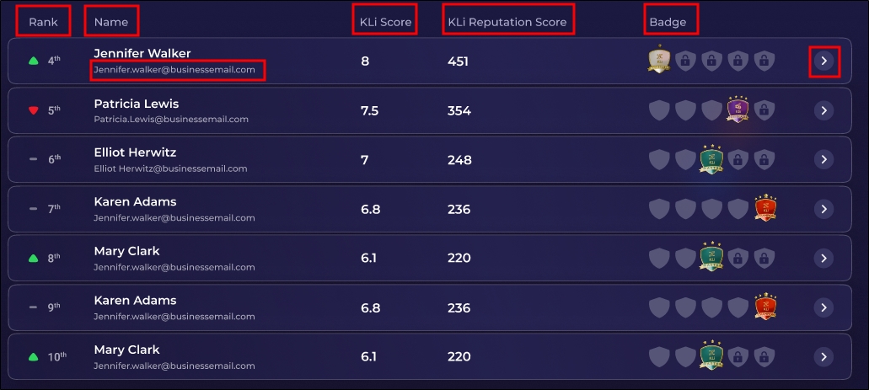Click the red down arrow beside 5th rank
The image size is (869, 390).
[x=33, y=111]
